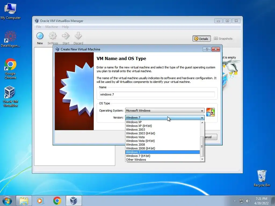Image resolution: width=275 pixels, height=206 pixels.
Task: Close the Create New Virtual Machine dialog
Action: [x=216, y=49]
